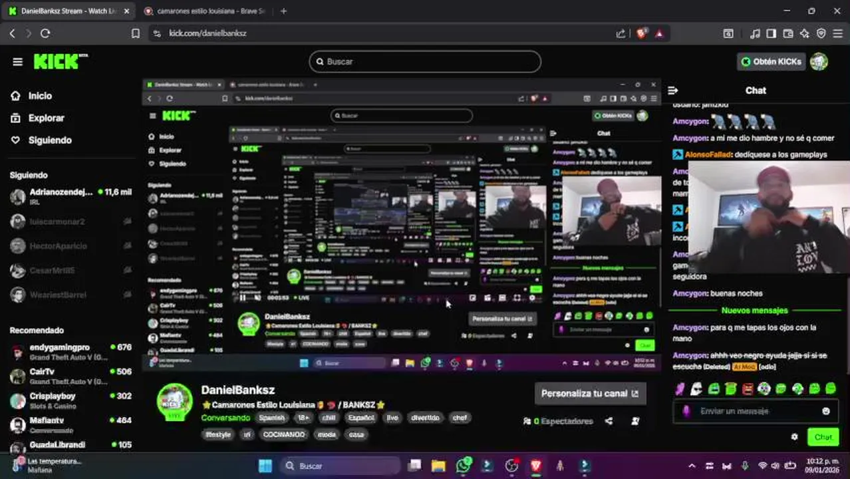Click the divertido tag
850x479 pixels.
[x=425, y=418]
